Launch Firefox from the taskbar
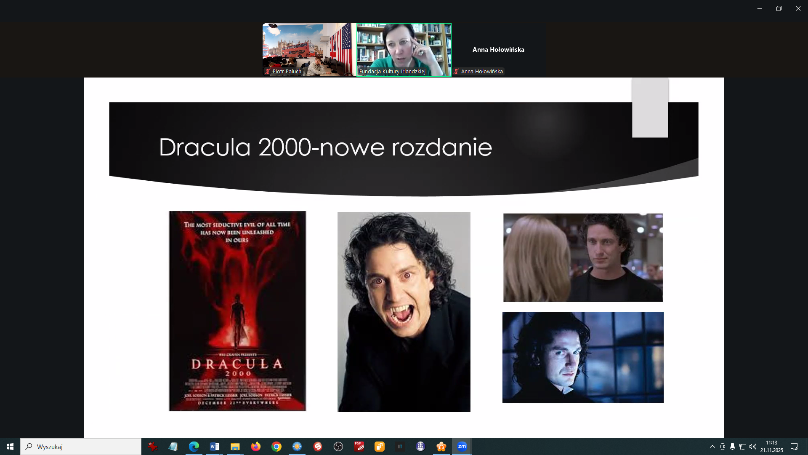Viewport: 808px width, 455px height. click(x=255, y=447)
